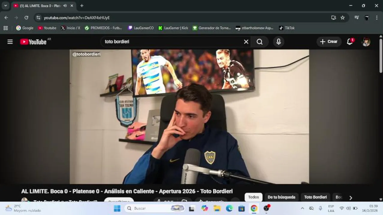
Task: Open YouTube notifications bell
Action: click(x=350, y=42)
